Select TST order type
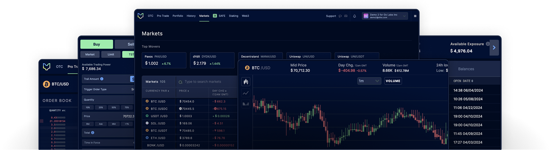554x150 pixels. tap(128, 54)
